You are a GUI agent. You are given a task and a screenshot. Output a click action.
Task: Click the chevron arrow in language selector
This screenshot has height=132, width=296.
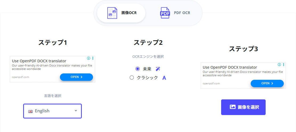76,111
